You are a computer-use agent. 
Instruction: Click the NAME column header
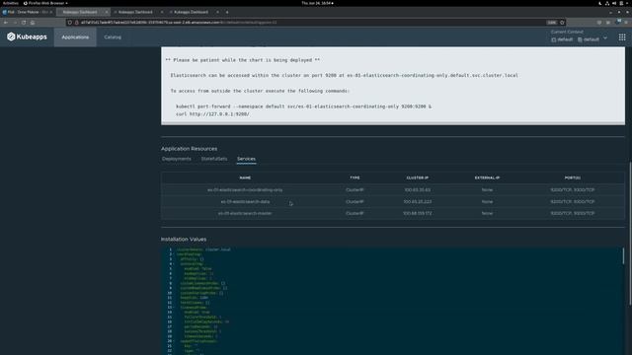(x=245, y=177)
